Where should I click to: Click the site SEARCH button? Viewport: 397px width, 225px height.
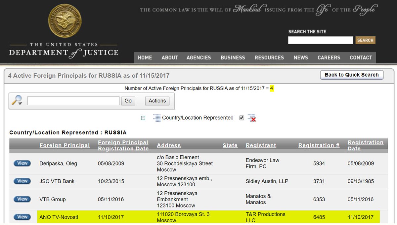pyautogui.click(x=366, y=40)
